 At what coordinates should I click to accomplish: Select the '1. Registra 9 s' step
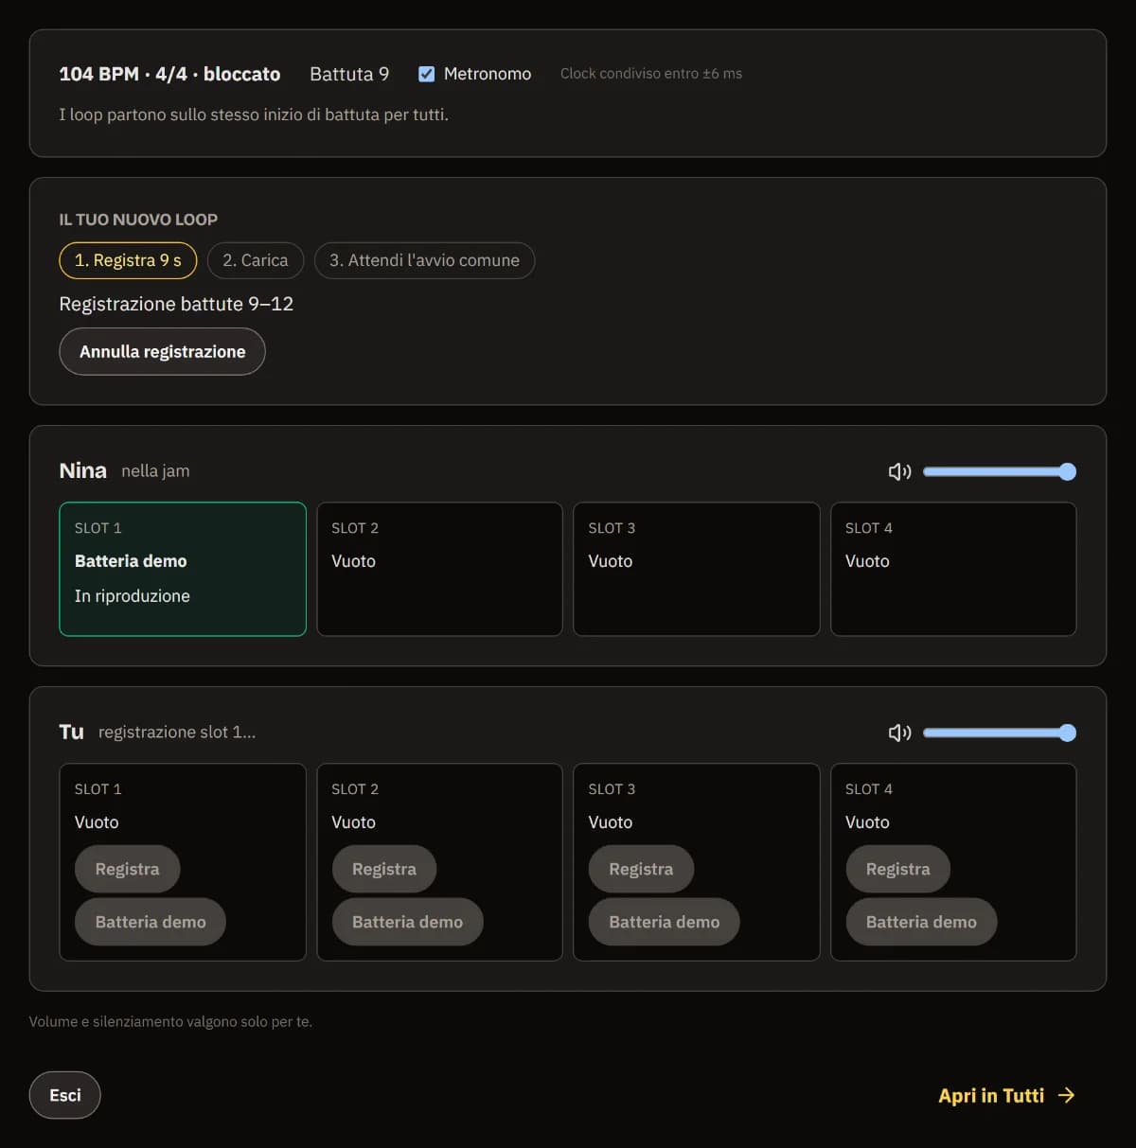coord(128,260)
